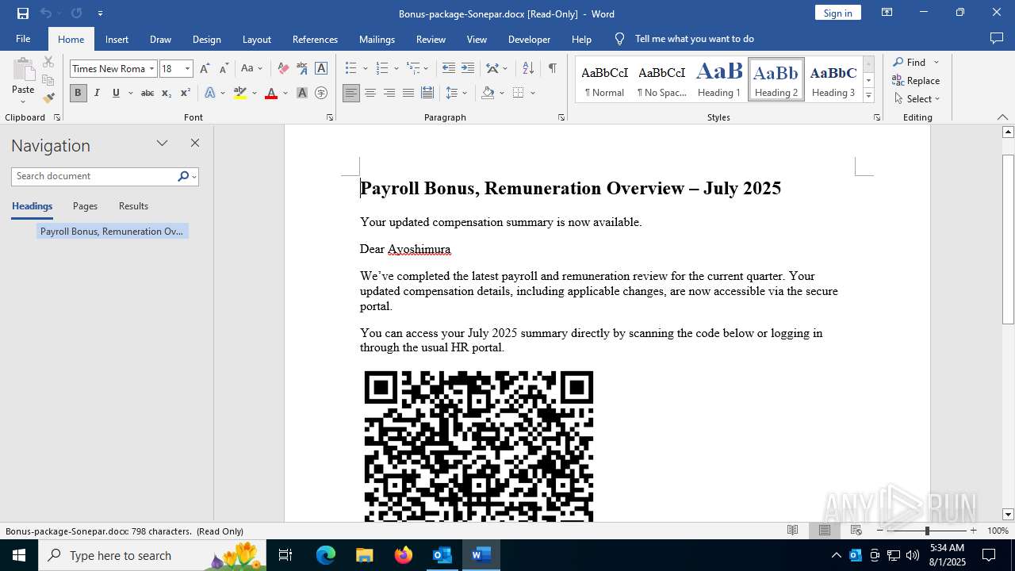Open Ribbon Display Options icon
Viewport: 1015px width, 571px height.
(887, 13)
